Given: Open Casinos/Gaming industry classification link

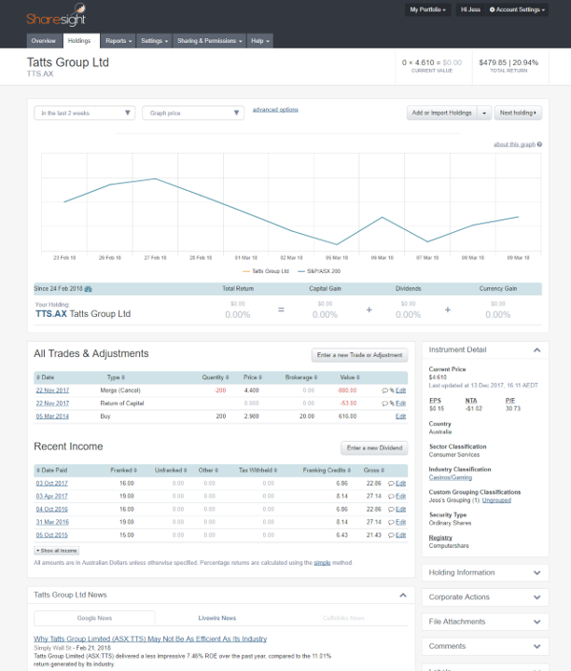Looking at the screenshot, I should (x=451, y=477).
